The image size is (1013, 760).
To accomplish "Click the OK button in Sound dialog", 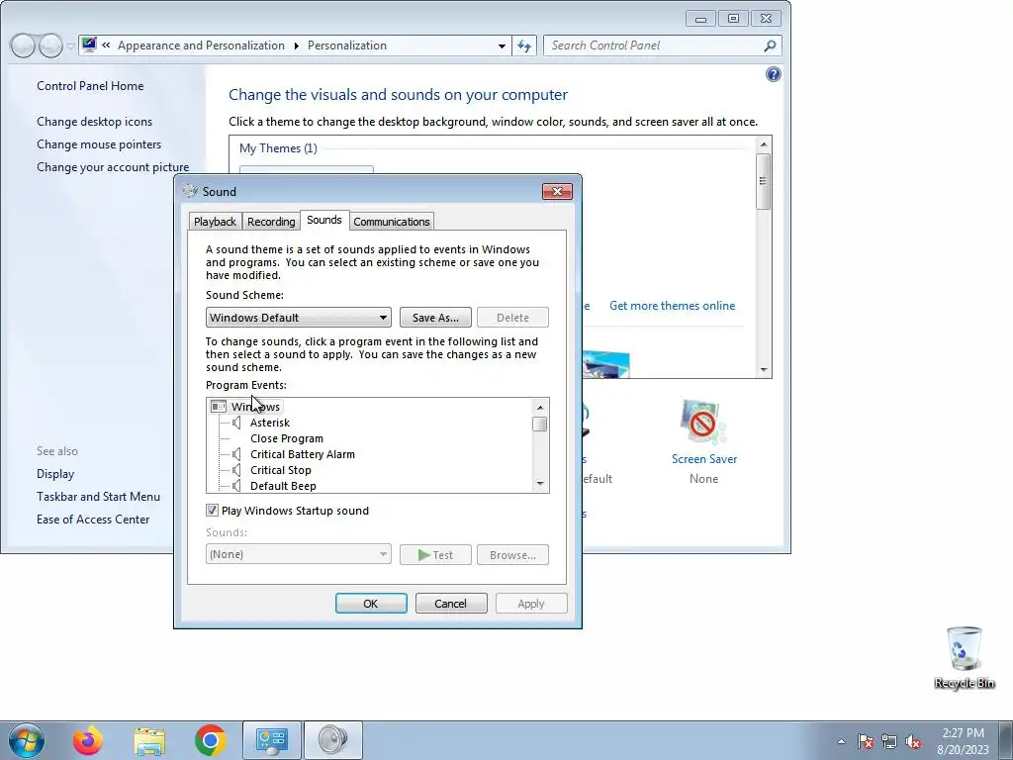I will (371, 604).
